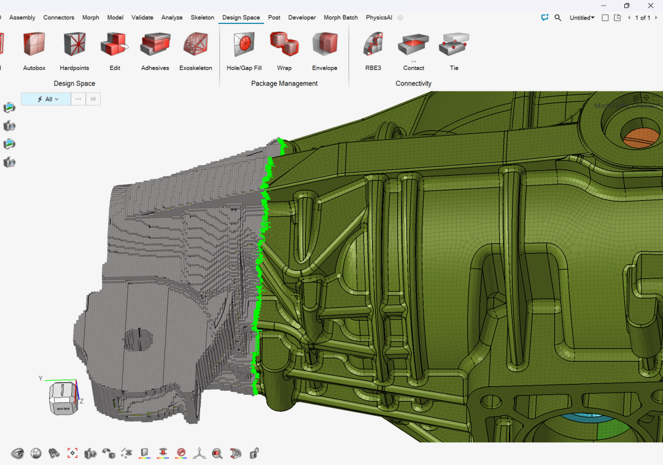Click the red prohibited-circle color icon

tap(181, 453)
